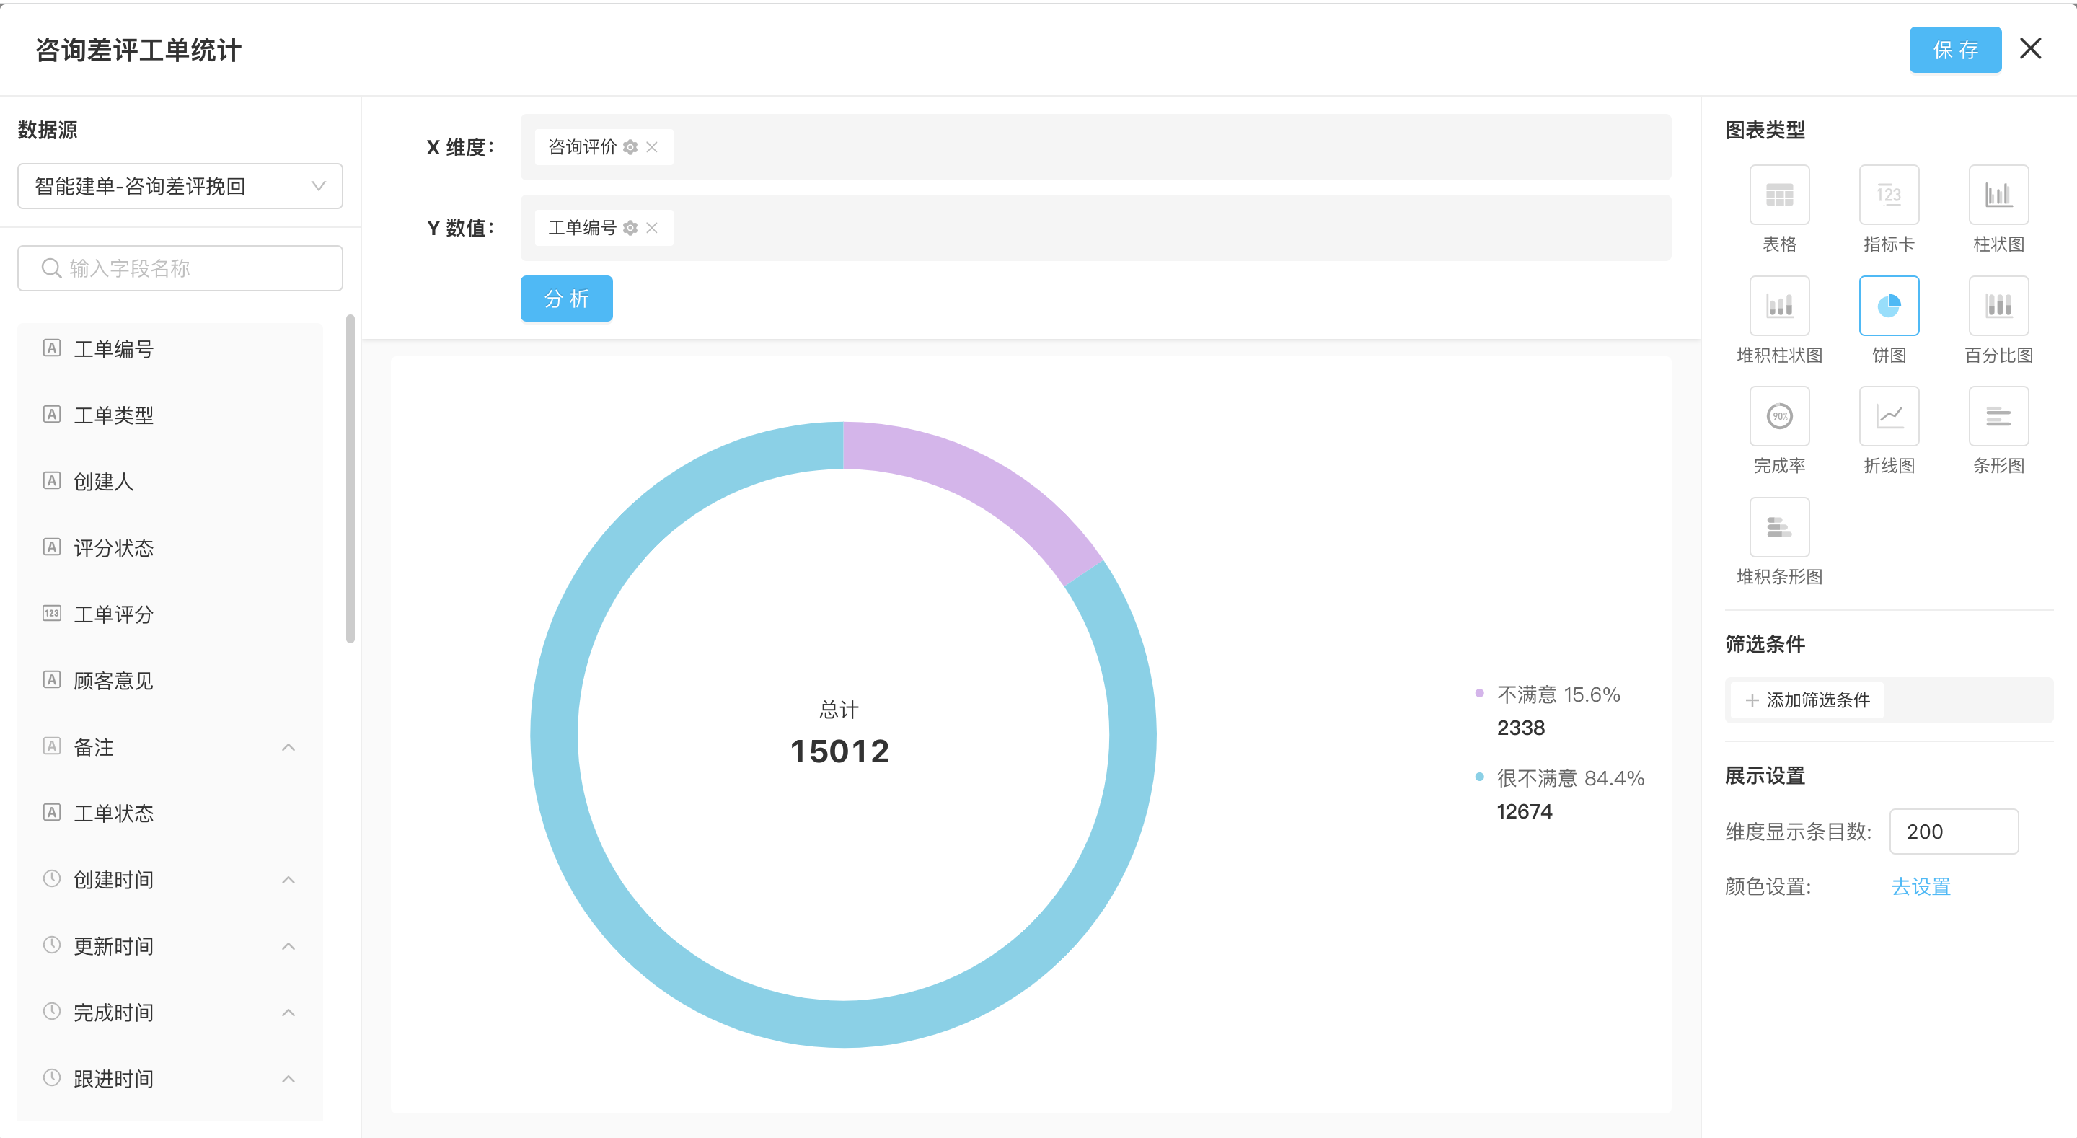Image resolution: width=2077 pixels, height=1138 pixels.
Task: Collapse the 完成时间 field chevron
Action: [288, 1013]
